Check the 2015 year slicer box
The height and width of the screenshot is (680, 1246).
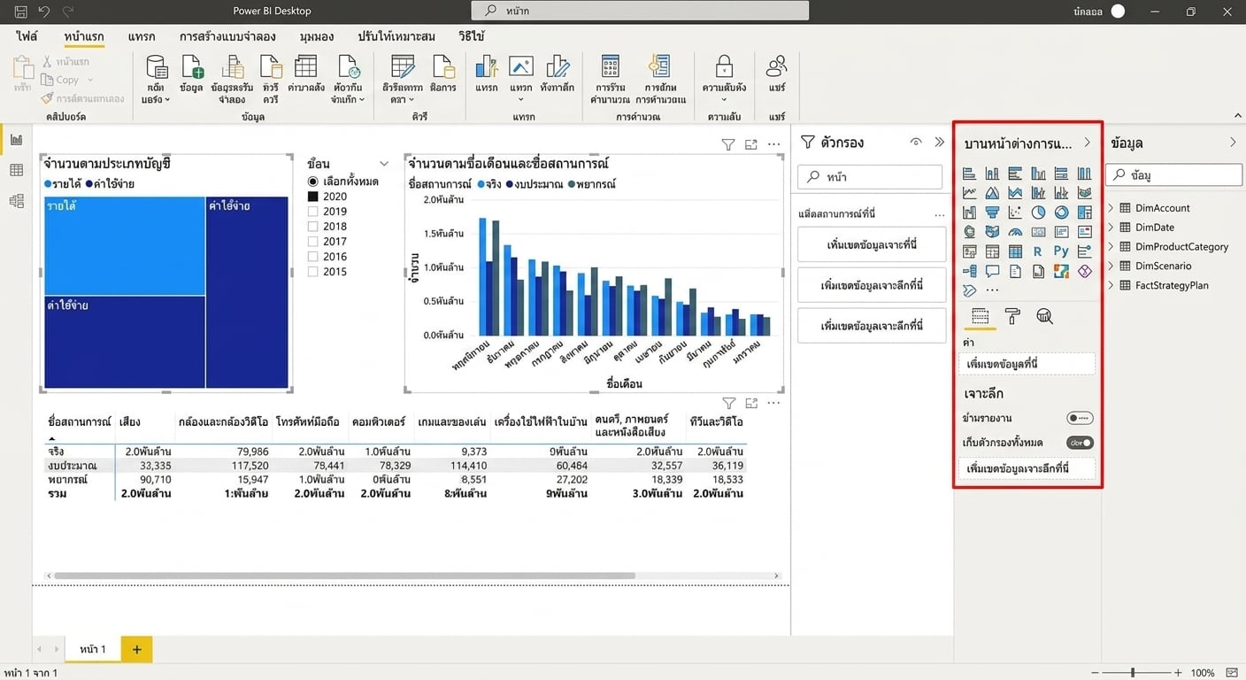[x=312, y=272]
